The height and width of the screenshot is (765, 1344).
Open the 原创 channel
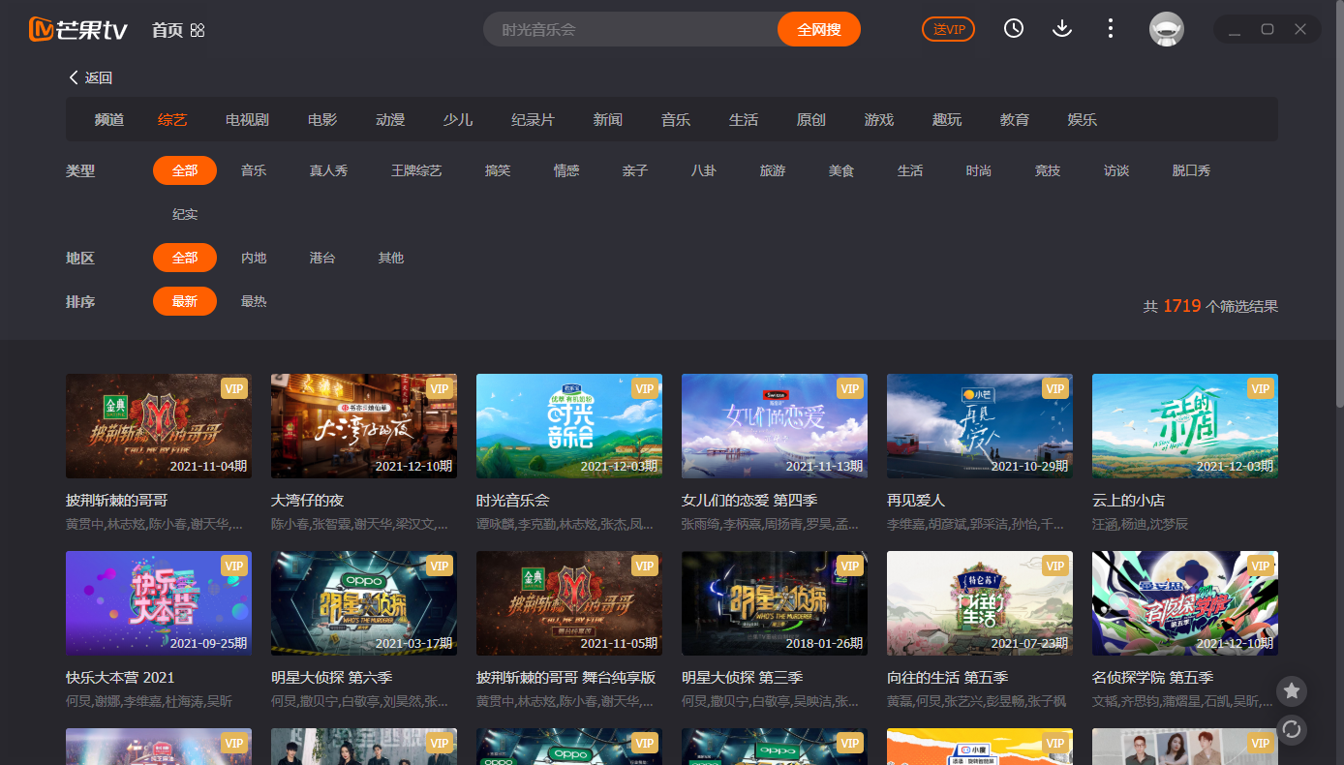coord(811,119)
